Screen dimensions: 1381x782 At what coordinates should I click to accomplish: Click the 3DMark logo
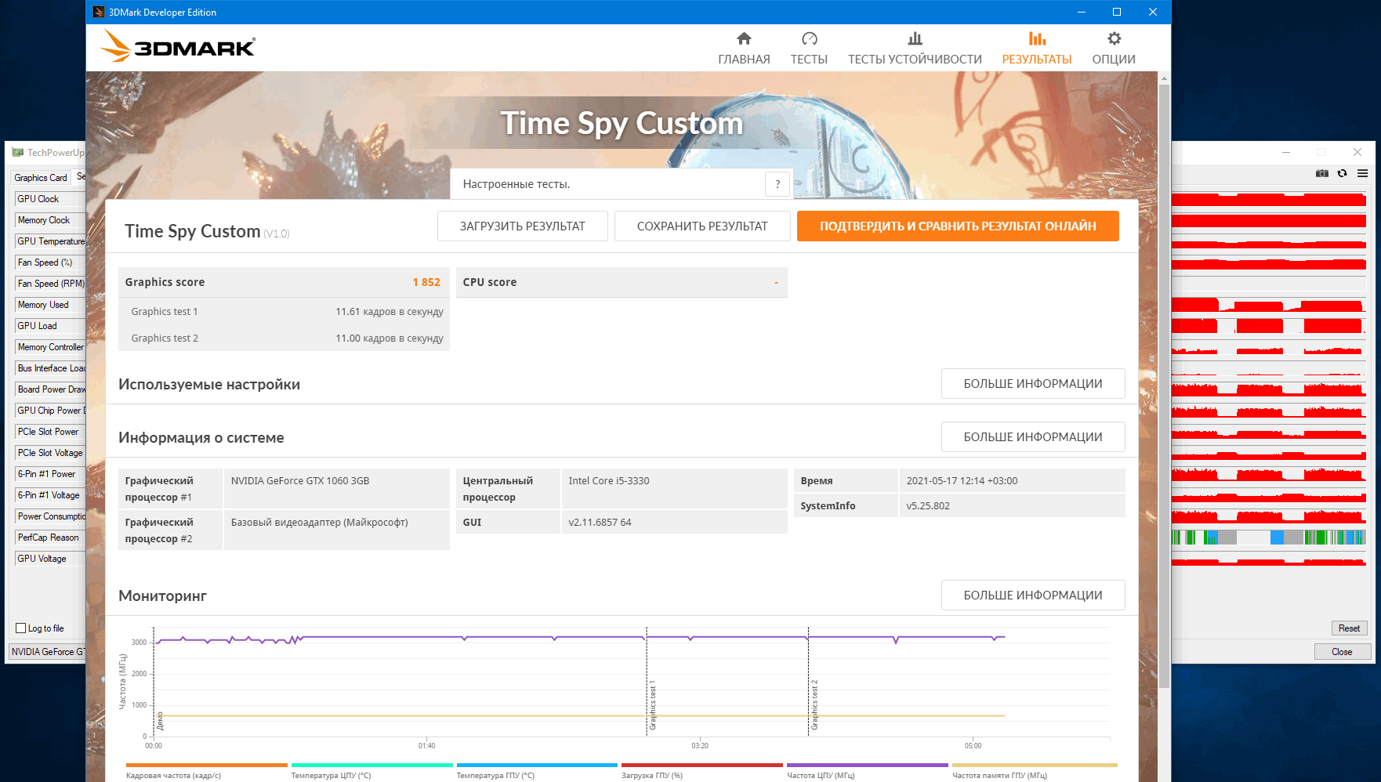pyautogui.click(x=178, y=46)
